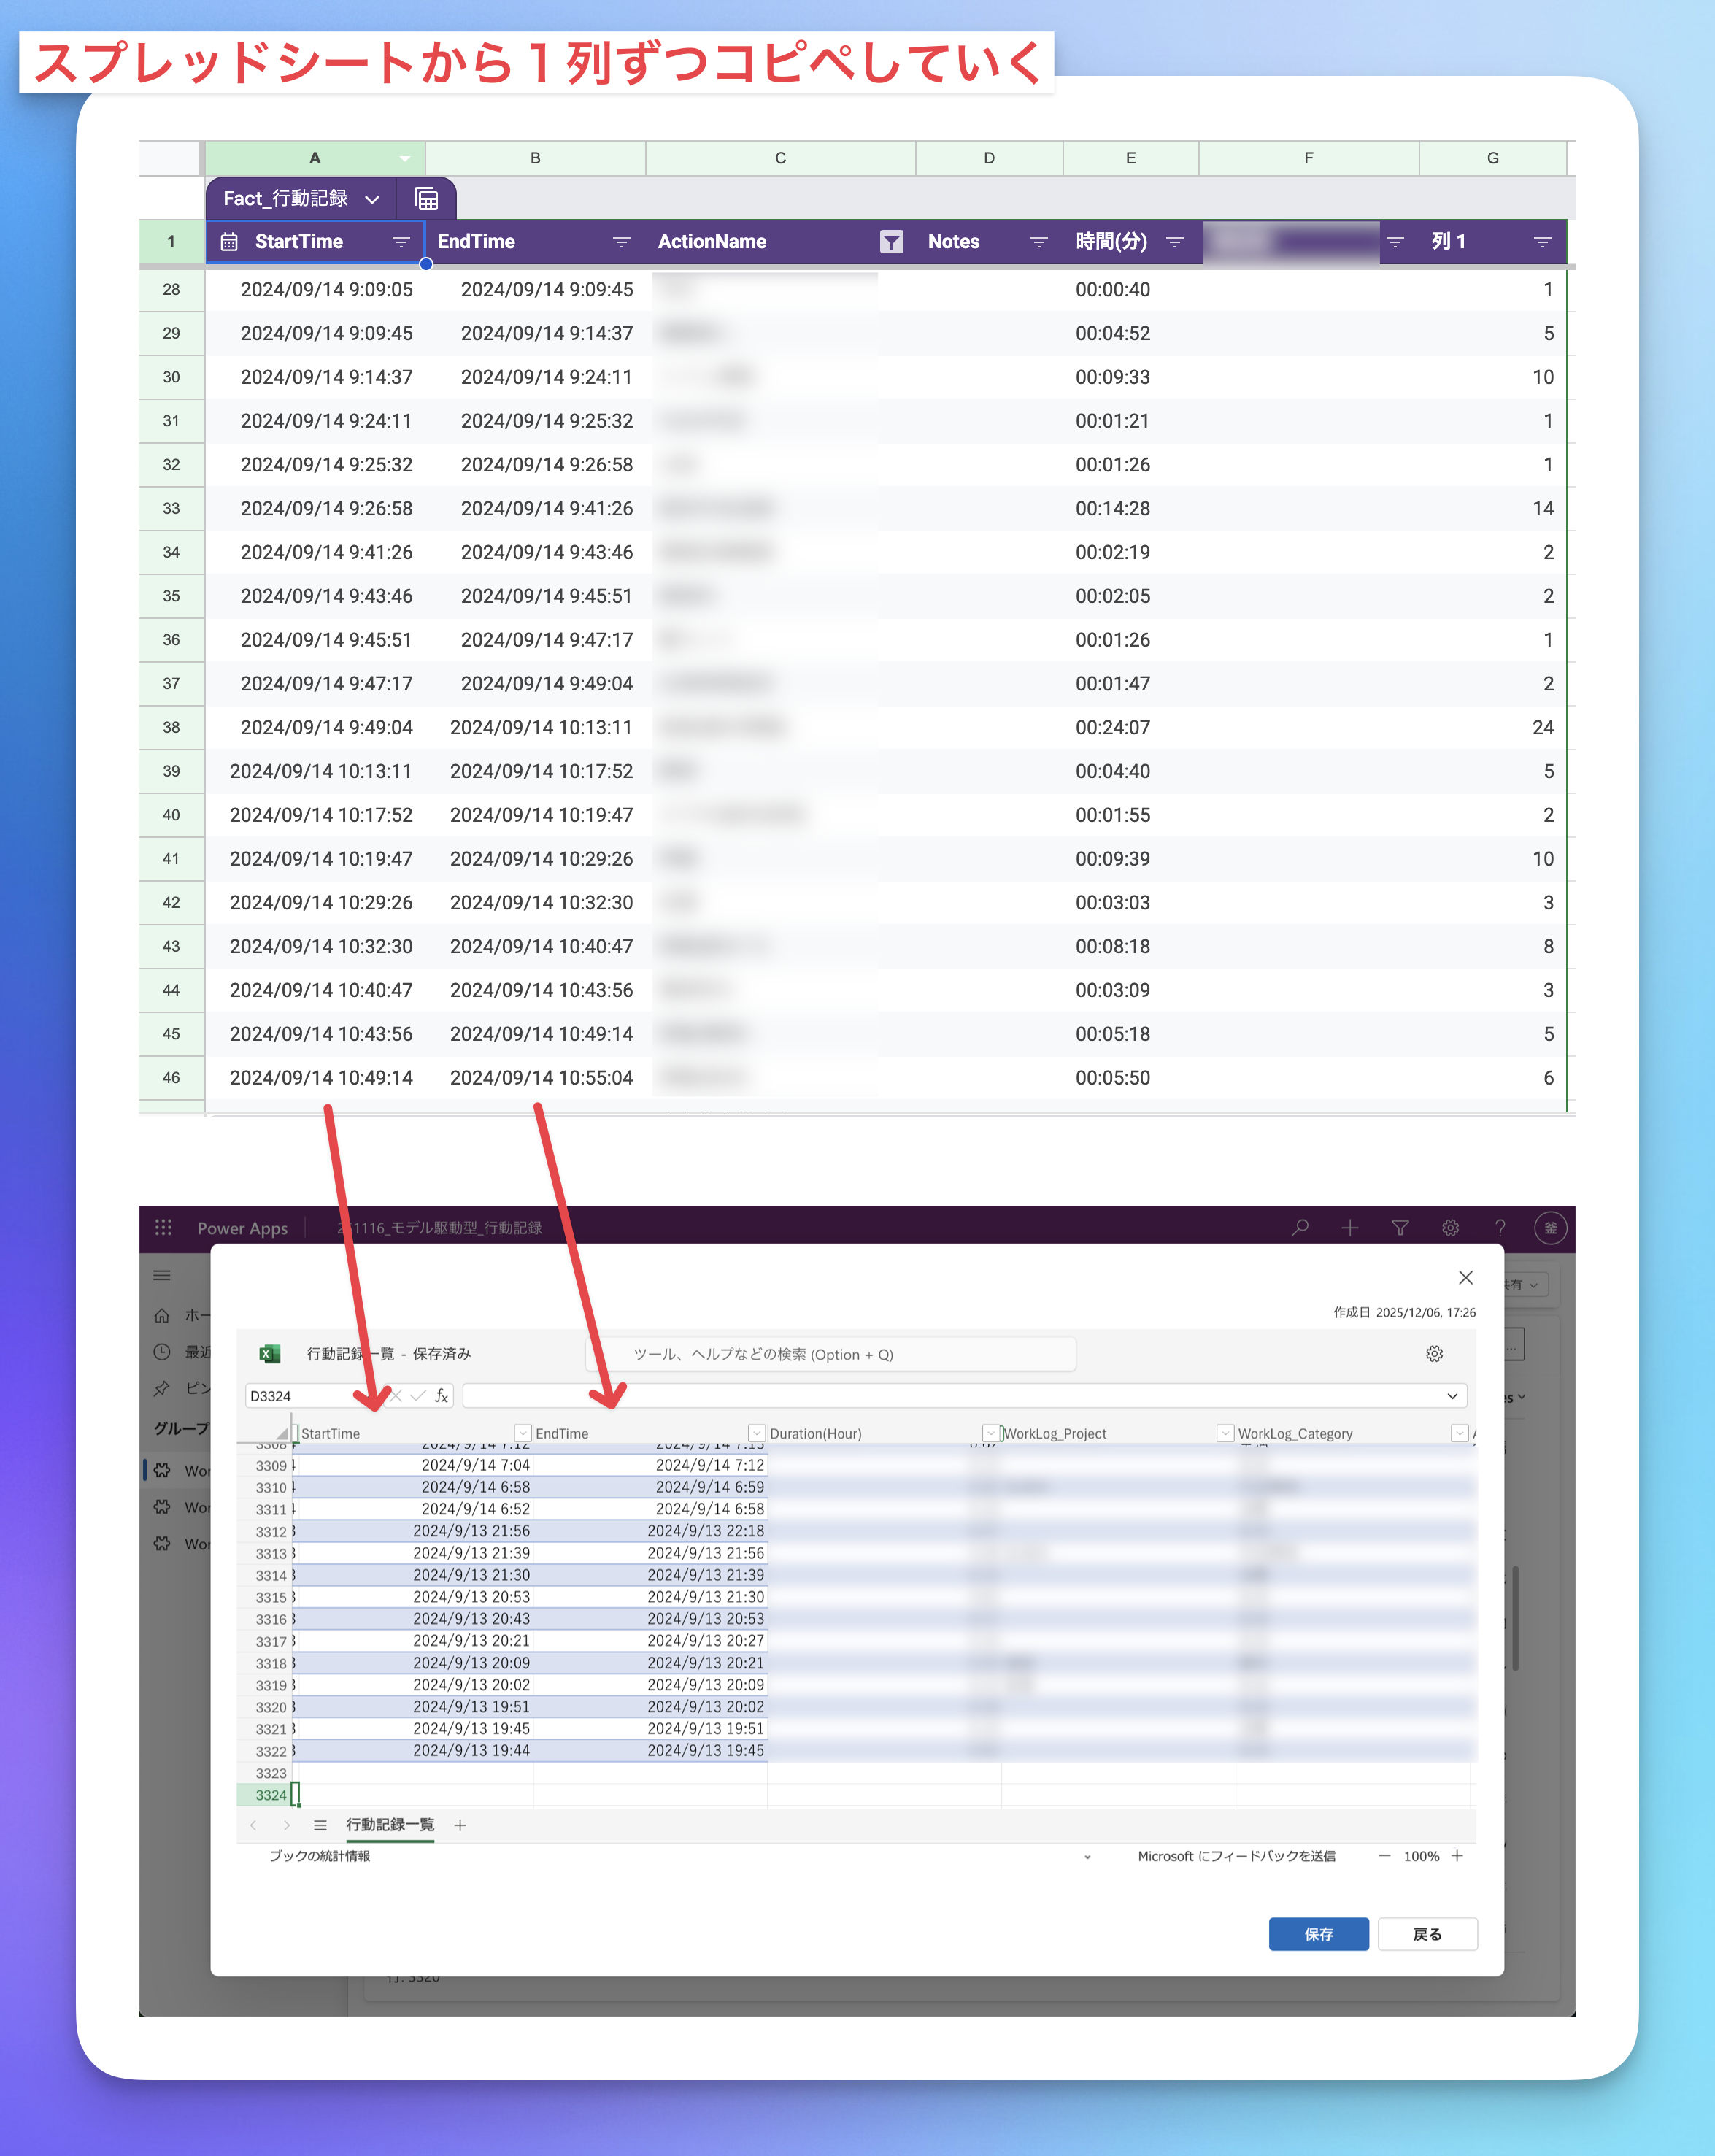The height and width of the screenshot is (2156, 1715).
Task: Click the Name Box showing D3324
Action: (x=312, y=1395)
